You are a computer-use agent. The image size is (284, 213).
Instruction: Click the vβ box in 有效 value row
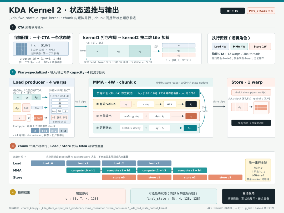click(126, 104)
